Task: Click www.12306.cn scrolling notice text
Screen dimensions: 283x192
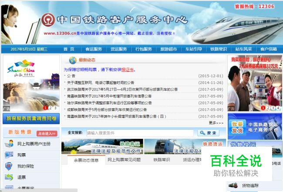Action: click(109, 34)
